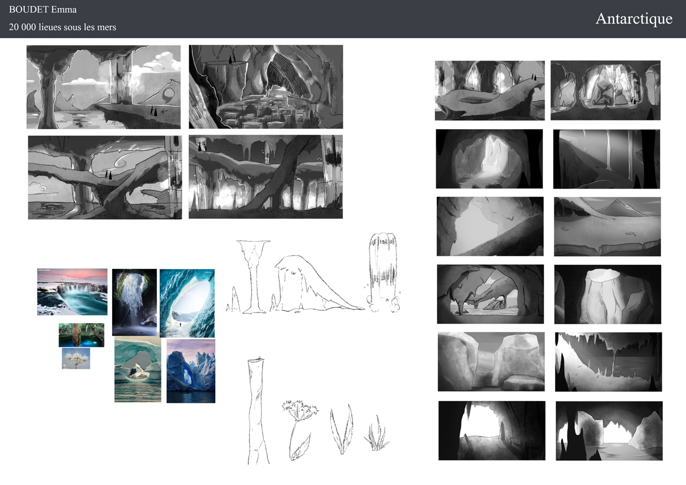Open thumbnail of snowy plain with mountain peak
Viewport: 686px width, 485px height.
pos(607,227)
